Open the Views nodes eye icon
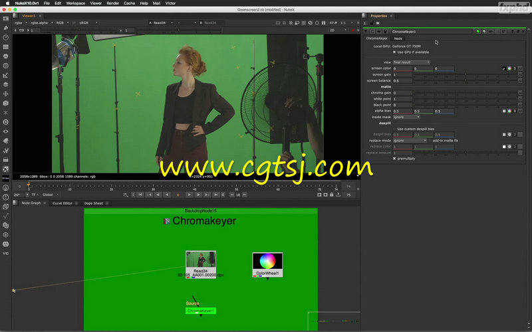 5,131
